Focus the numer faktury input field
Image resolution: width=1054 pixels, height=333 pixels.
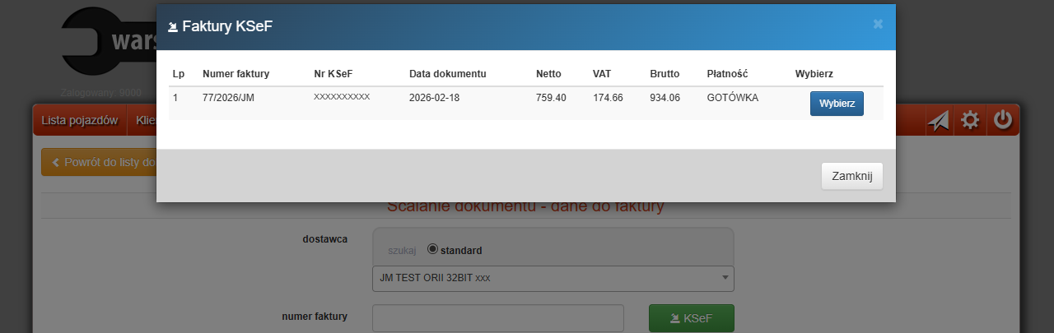[497, 318]
